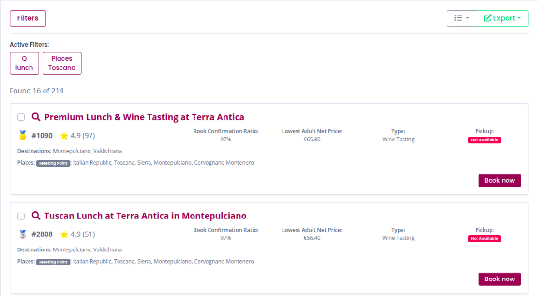Open the Filters panel
This screenshot has height=296, width=537.
(28, 18)
